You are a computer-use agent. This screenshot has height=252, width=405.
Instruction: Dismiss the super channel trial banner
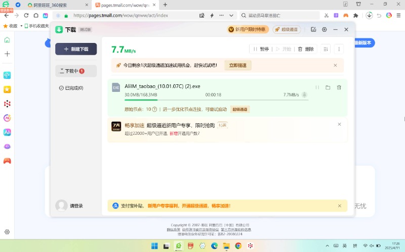[335, 65]
